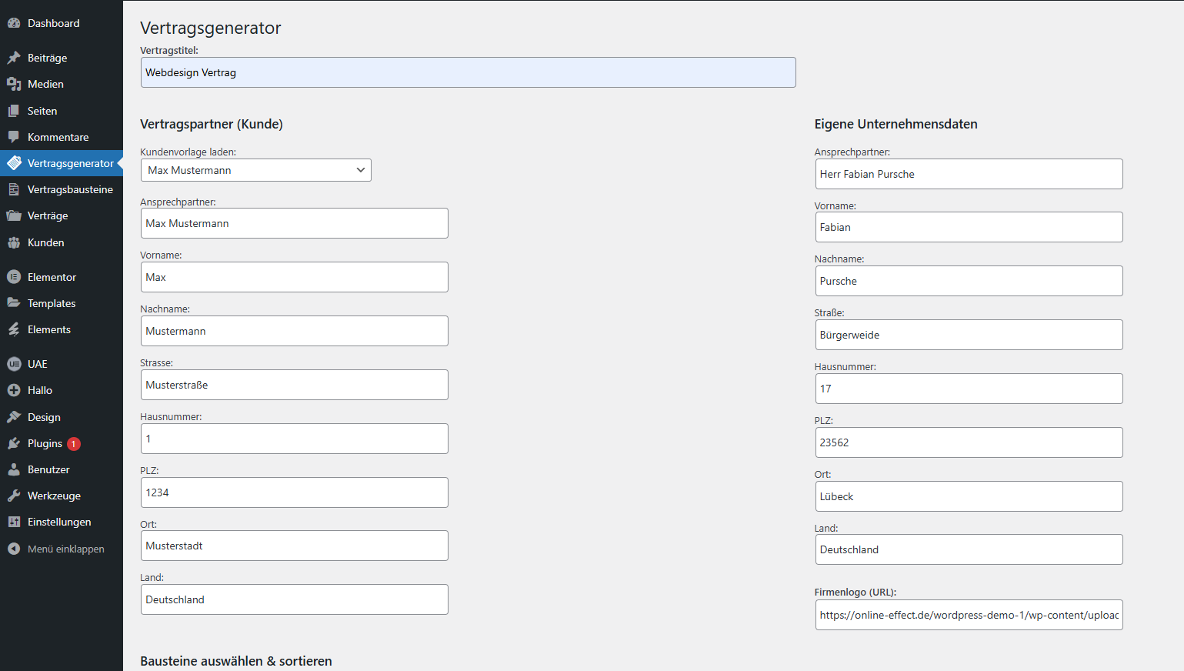The width and height of the screenshot is (1184, 671).
Task: Click the Firmenlogo URL field
Action: click(969, 615)
